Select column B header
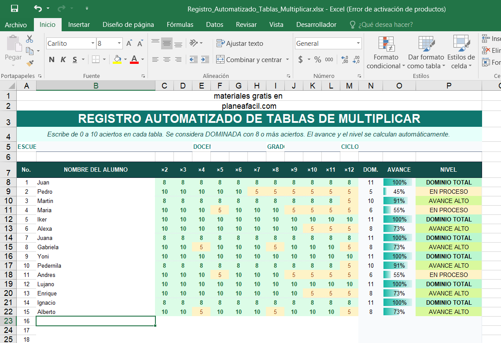The height and width of the screenshot is (343, 501). pyautogui.click(x=96, y=86)
